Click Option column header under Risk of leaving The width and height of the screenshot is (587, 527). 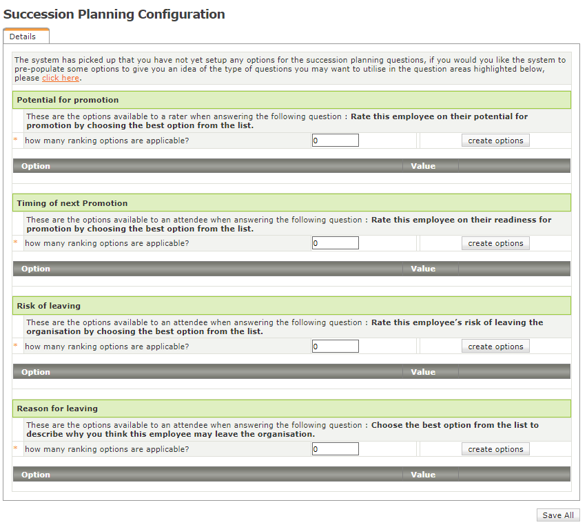click(36, 372)
